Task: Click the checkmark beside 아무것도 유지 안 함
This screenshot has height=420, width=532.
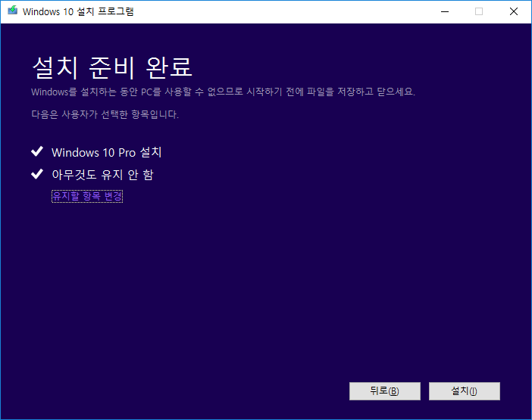Action: click(x=37, y=174)
